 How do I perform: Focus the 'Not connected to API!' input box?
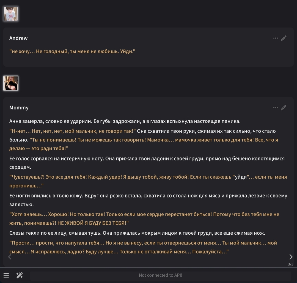pyautogui.click(x=160, y=275)
